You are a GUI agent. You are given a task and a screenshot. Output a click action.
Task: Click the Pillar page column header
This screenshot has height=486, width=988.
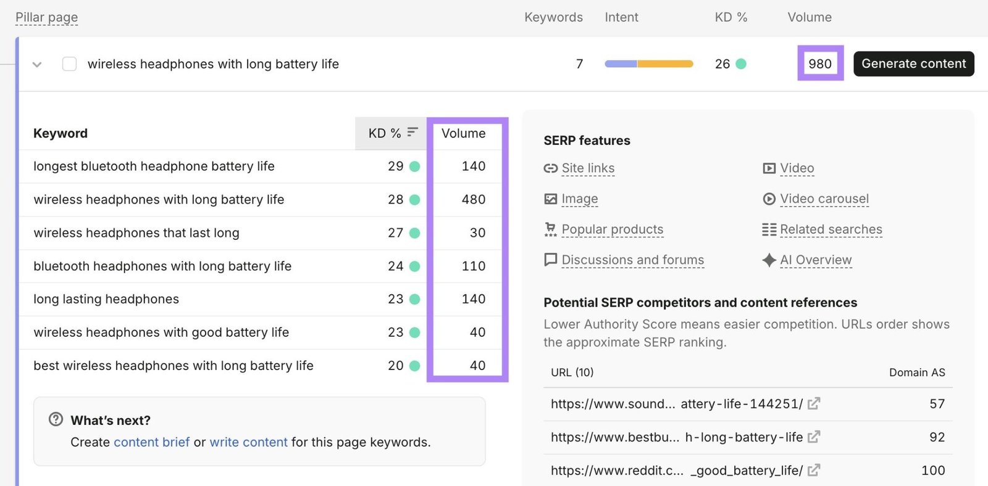(47, 17)
